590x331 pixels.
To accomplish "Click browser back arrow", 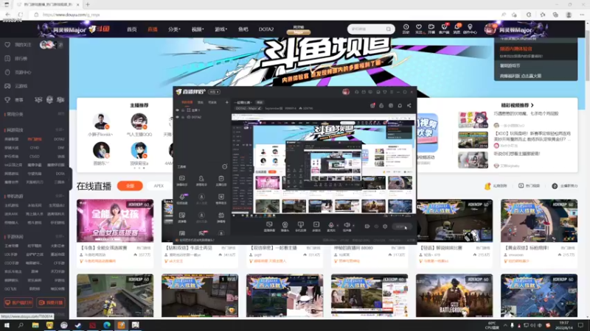I will pos(8,15).
